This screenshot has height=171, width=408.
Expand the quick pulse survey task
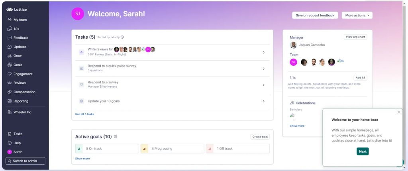click(x=264, y=69)
